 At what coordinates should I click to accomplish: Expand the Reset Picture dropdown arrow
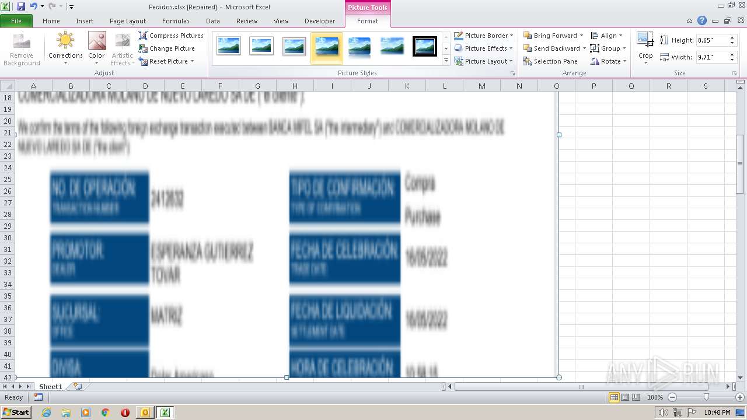(192, 61)
